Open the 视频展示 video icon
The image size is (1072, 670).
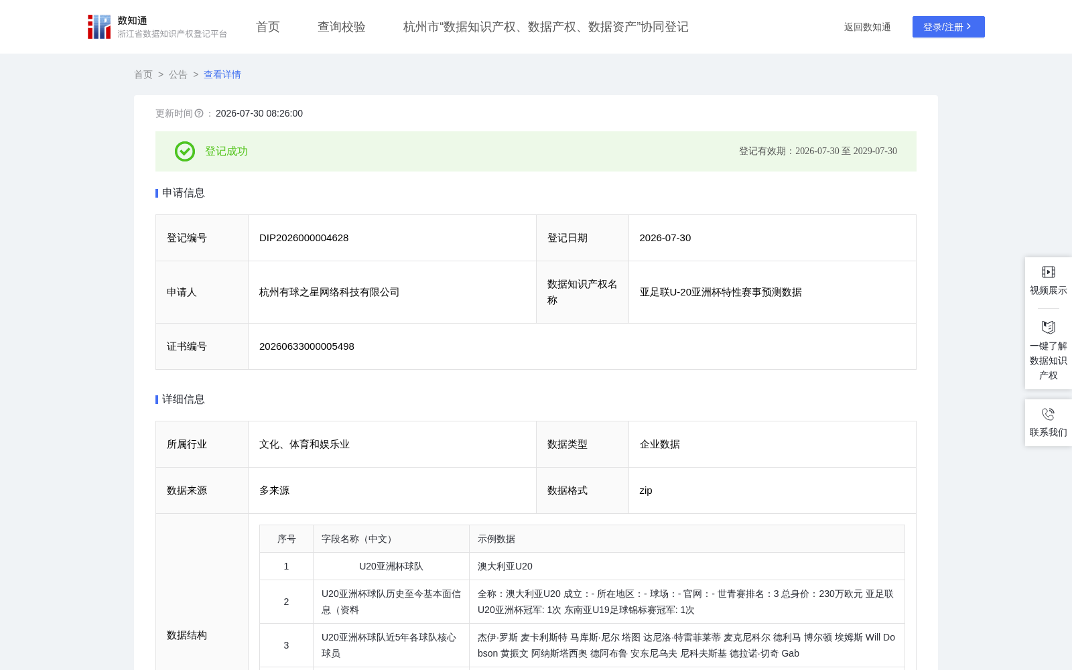click(1049, 272)
